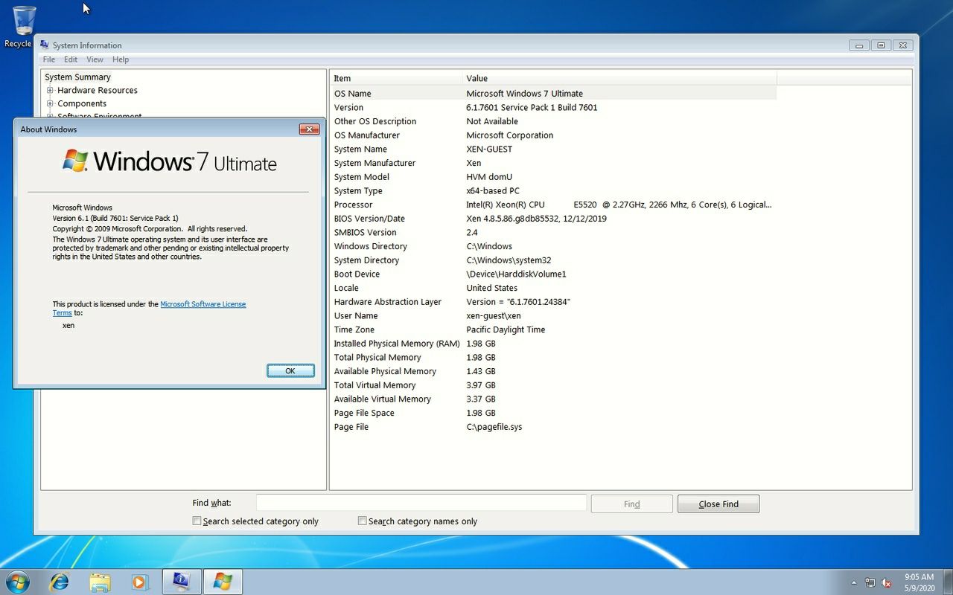The width and height of the screenshot is (953, 595).
Task: Select the Boot Device row
Action: coord(553,274)
